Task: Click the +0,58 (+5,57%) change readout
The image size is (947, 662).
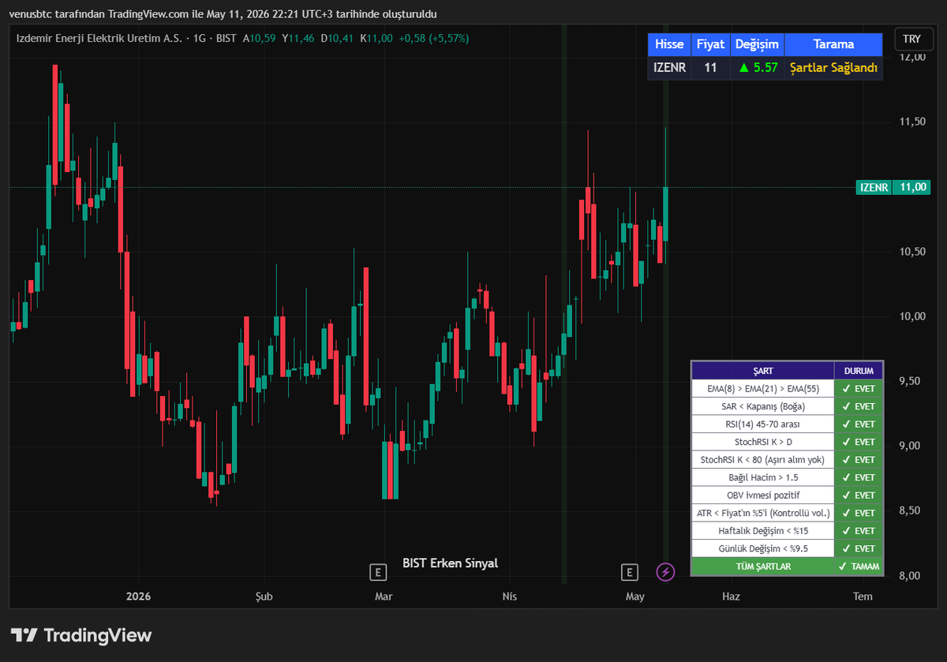Action: click(435, 38)
